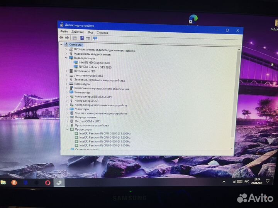The height and width of the screenshot is (208, 278).
Task: Open the notification center icon in taskbar
Action: coord(267,181)
